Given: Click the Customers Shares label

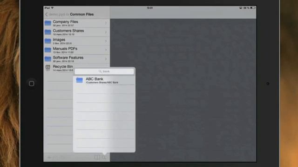Looking at the screenshot, I should tap(68, 31).
